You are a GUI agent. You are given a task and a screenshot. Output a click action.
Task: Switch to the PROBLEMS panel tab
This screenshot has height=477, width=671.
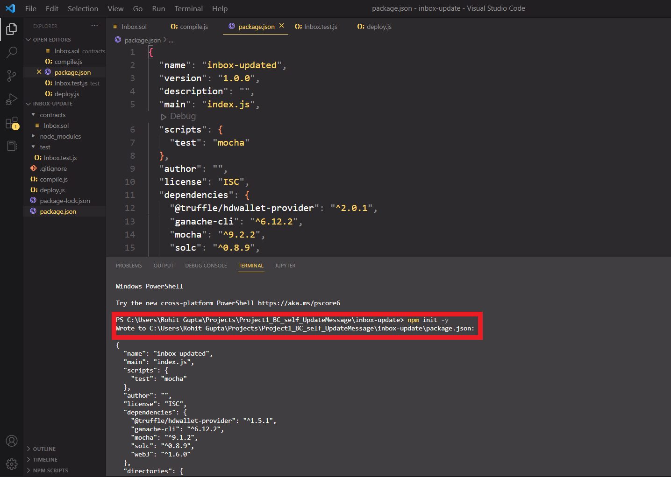point(129,266)
